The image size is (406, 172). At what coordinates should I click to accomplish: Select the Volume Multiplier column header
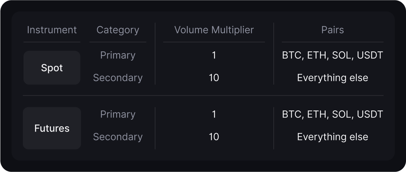[x=214, y=30]
